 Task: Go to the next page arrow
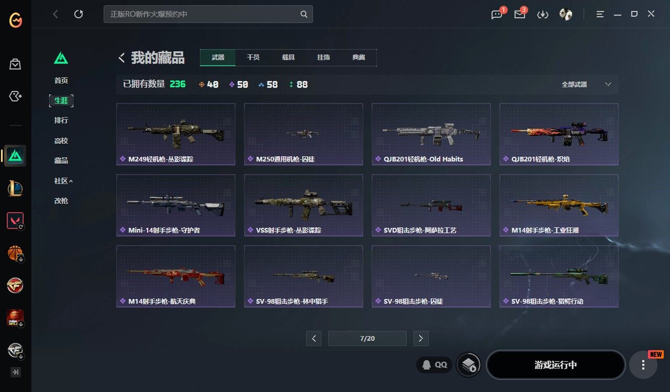(421, 338)
